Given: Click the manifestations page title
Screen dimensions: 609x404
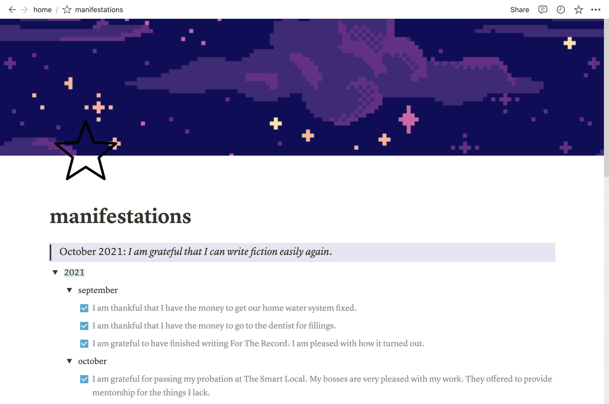Looking at the screenshot, I should pyautogui.click(x=121, y=216).
